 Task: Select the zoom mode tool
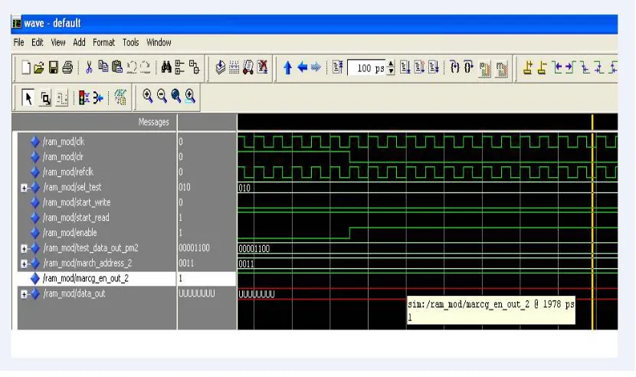coord(45,99)
